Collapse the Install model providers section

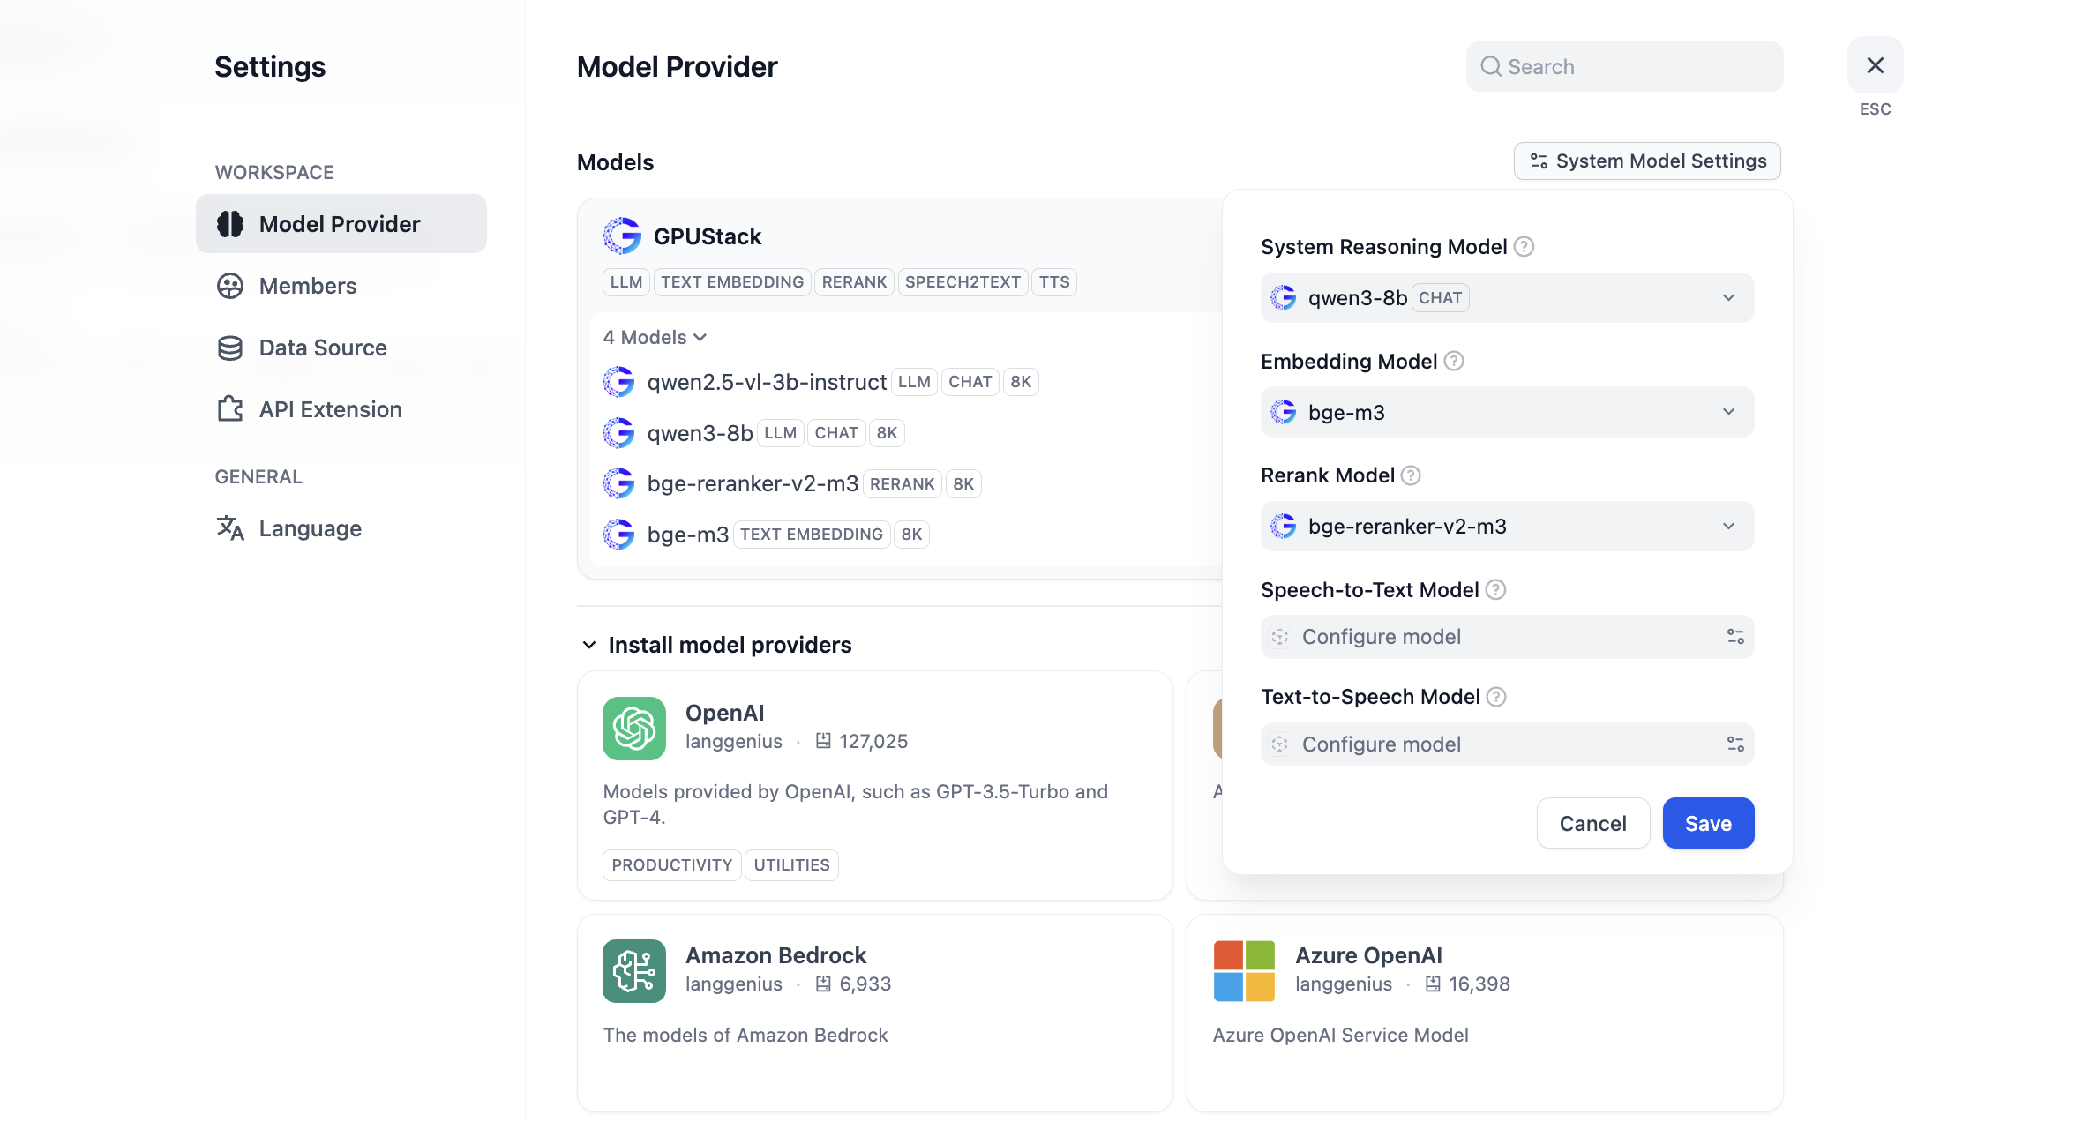tap(589, 645)
